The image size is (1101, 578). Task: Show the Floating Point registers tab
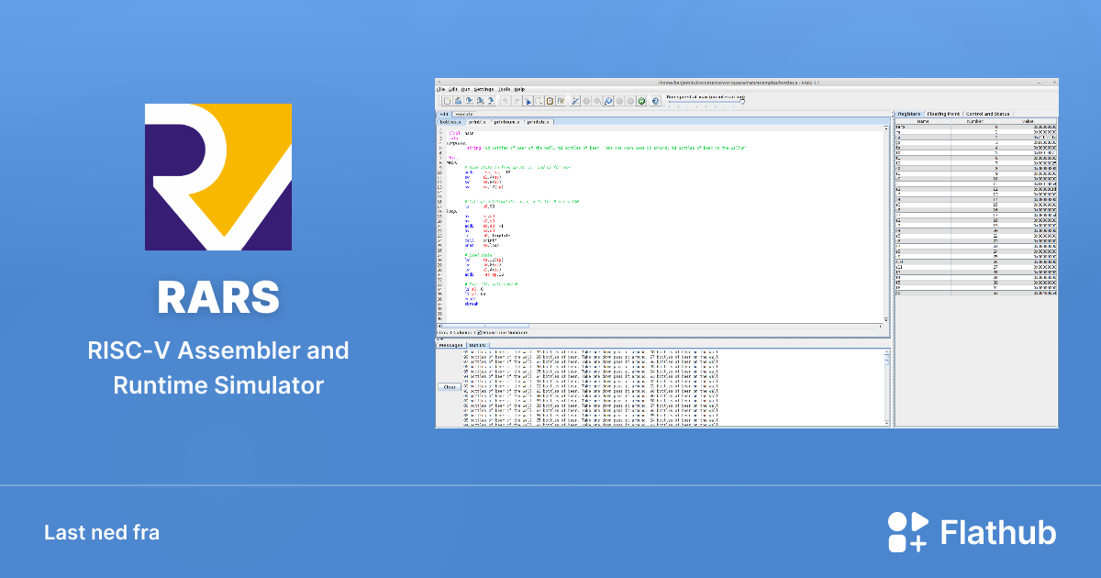(x=943, y=114)
